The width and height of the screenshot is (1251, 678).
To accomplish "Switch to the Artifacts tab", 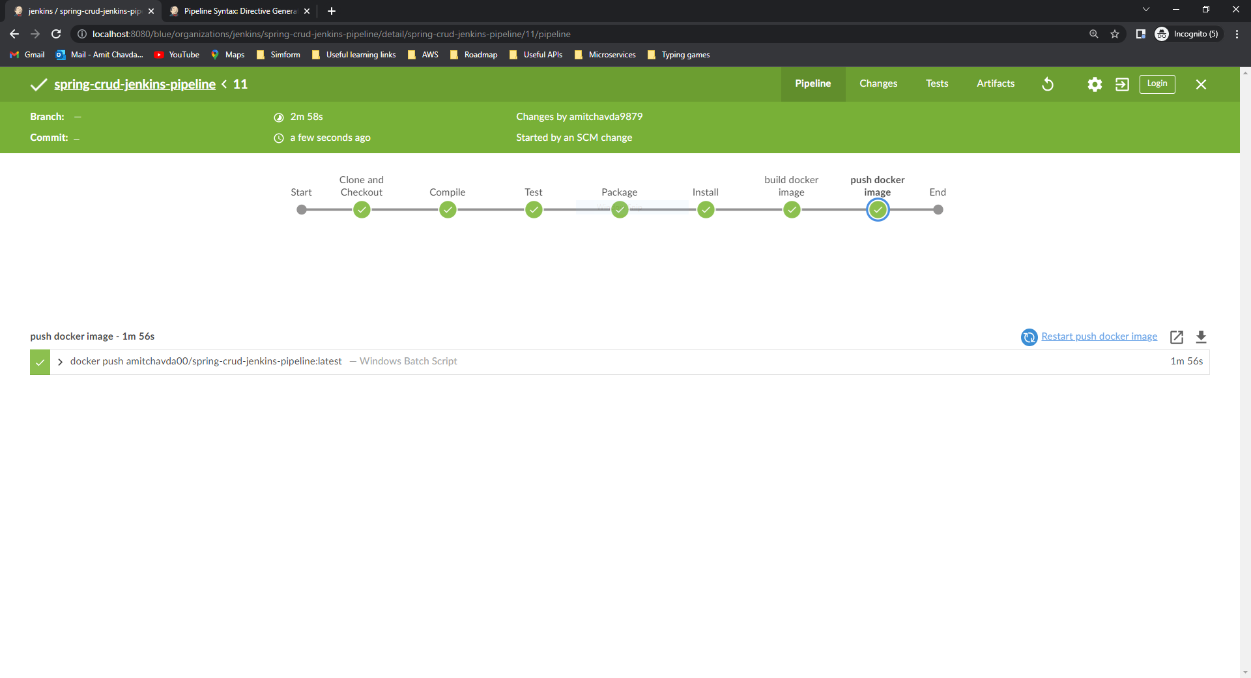I will click(995, 83).
